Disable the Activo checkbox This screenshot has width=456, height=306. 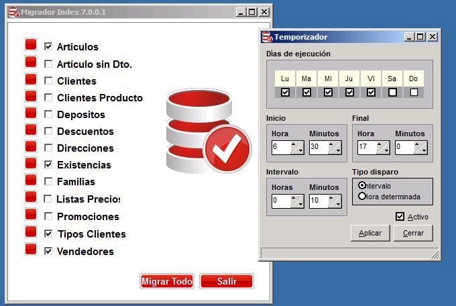tap(400, 216)
